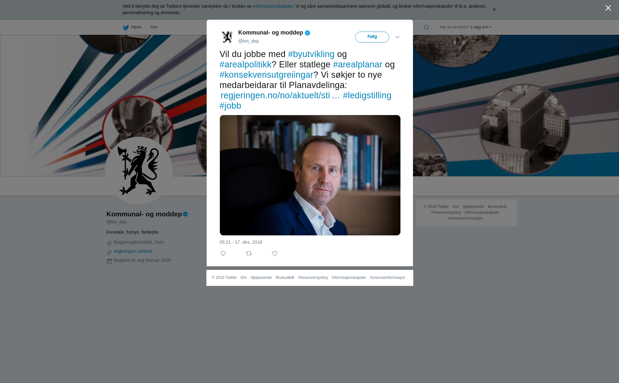Open informasjonskapsler link in cookie notice
This screenshot has width=619, height=383.
point(273,6)
